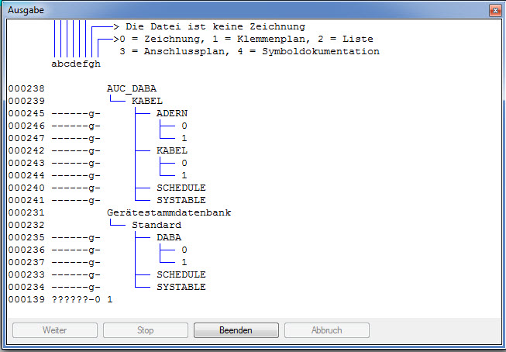Click line number 000239
This screenshot has width=506, height=352.
click(x=26, y=101)
